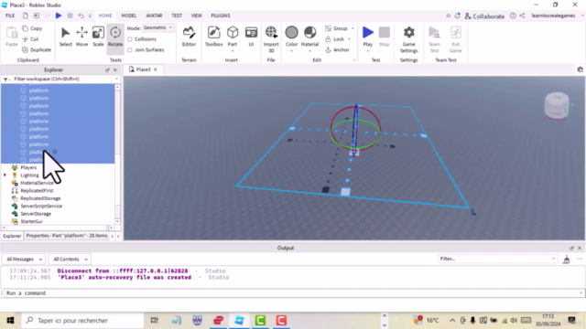Click the Lock tool

[335, 39]
